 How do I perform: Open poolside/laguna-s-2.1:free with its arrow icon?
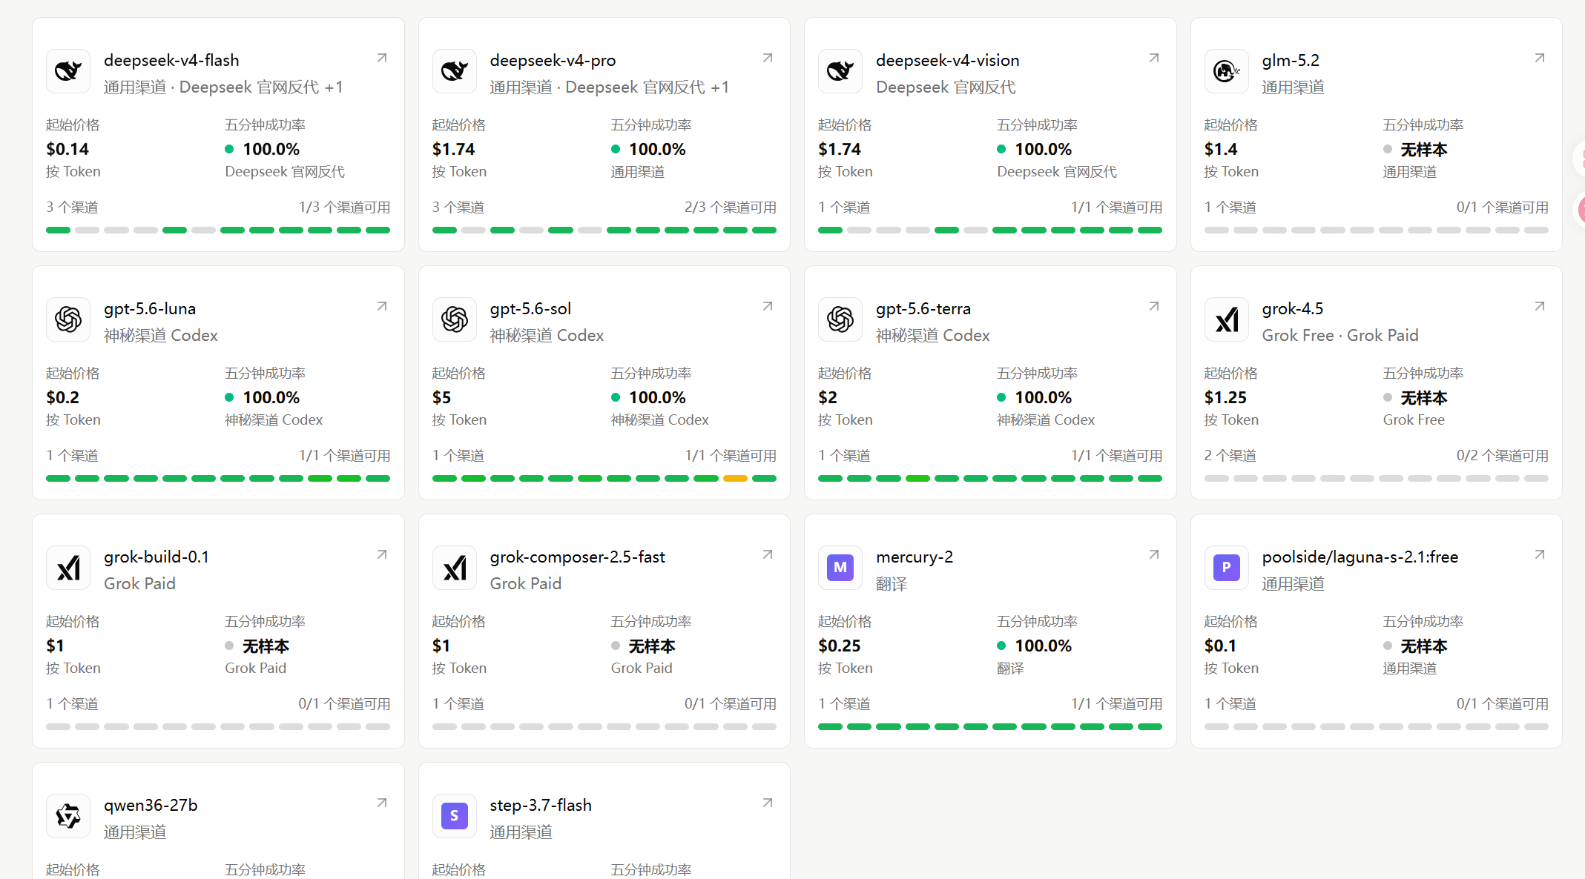click(1540, 554)
